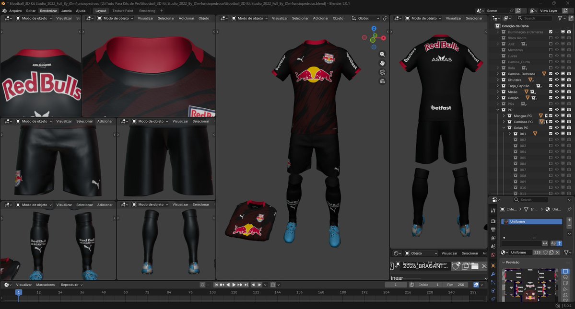Play the animation forward

(234, 285)
